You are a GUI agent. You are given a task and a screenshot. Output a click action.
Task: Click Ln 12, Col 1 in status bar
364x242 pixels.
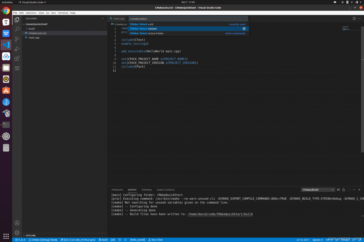pos(303,240)
